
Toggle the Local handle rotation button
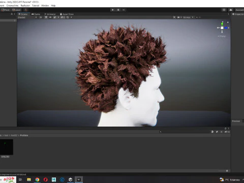16,10
